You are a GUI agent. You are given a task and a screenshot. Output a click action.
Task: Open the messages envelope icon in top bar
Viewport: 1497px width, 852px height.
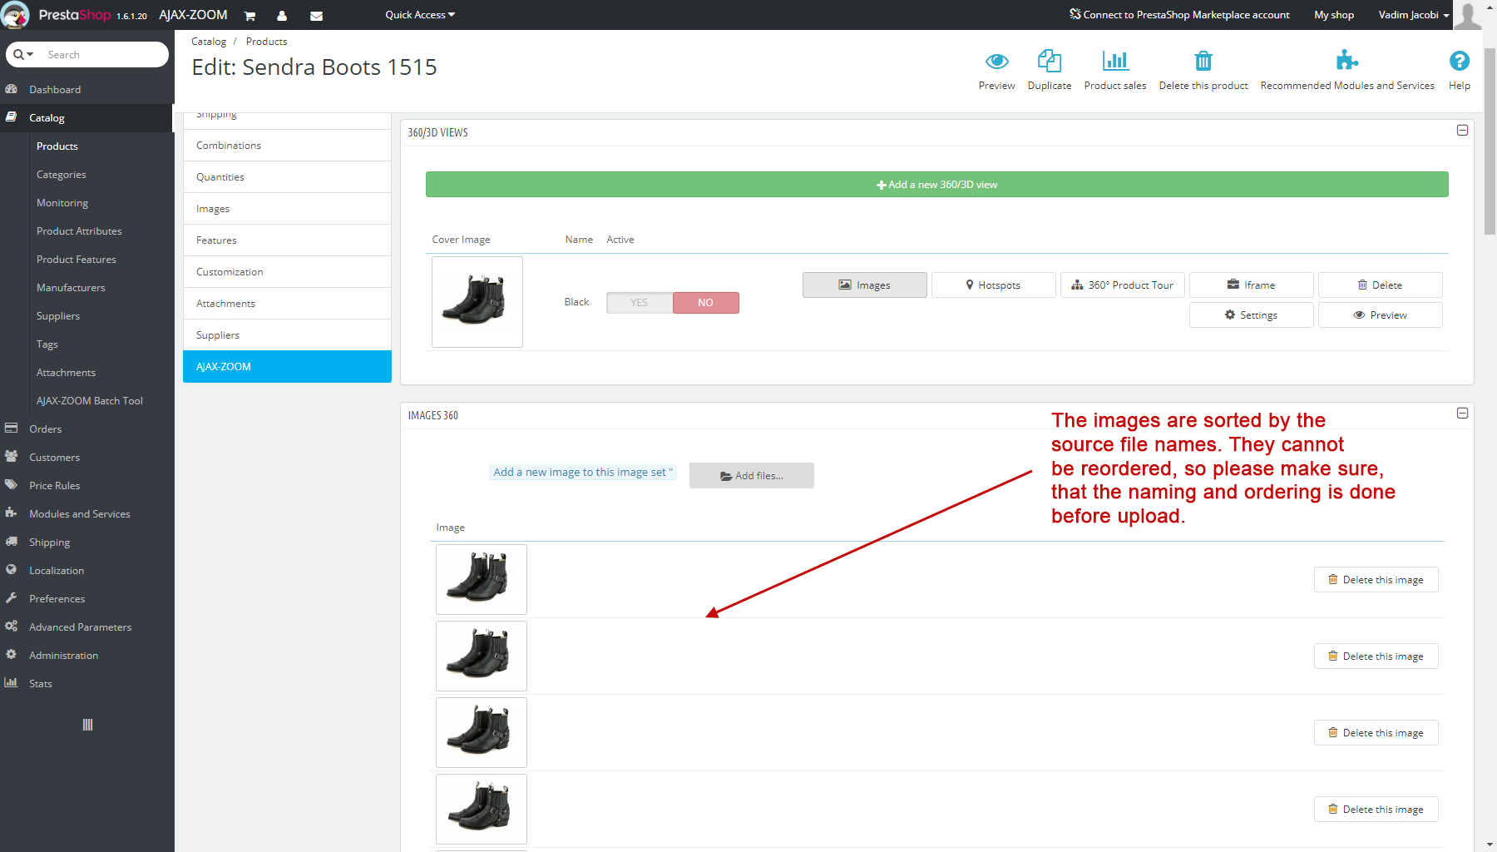316,16
